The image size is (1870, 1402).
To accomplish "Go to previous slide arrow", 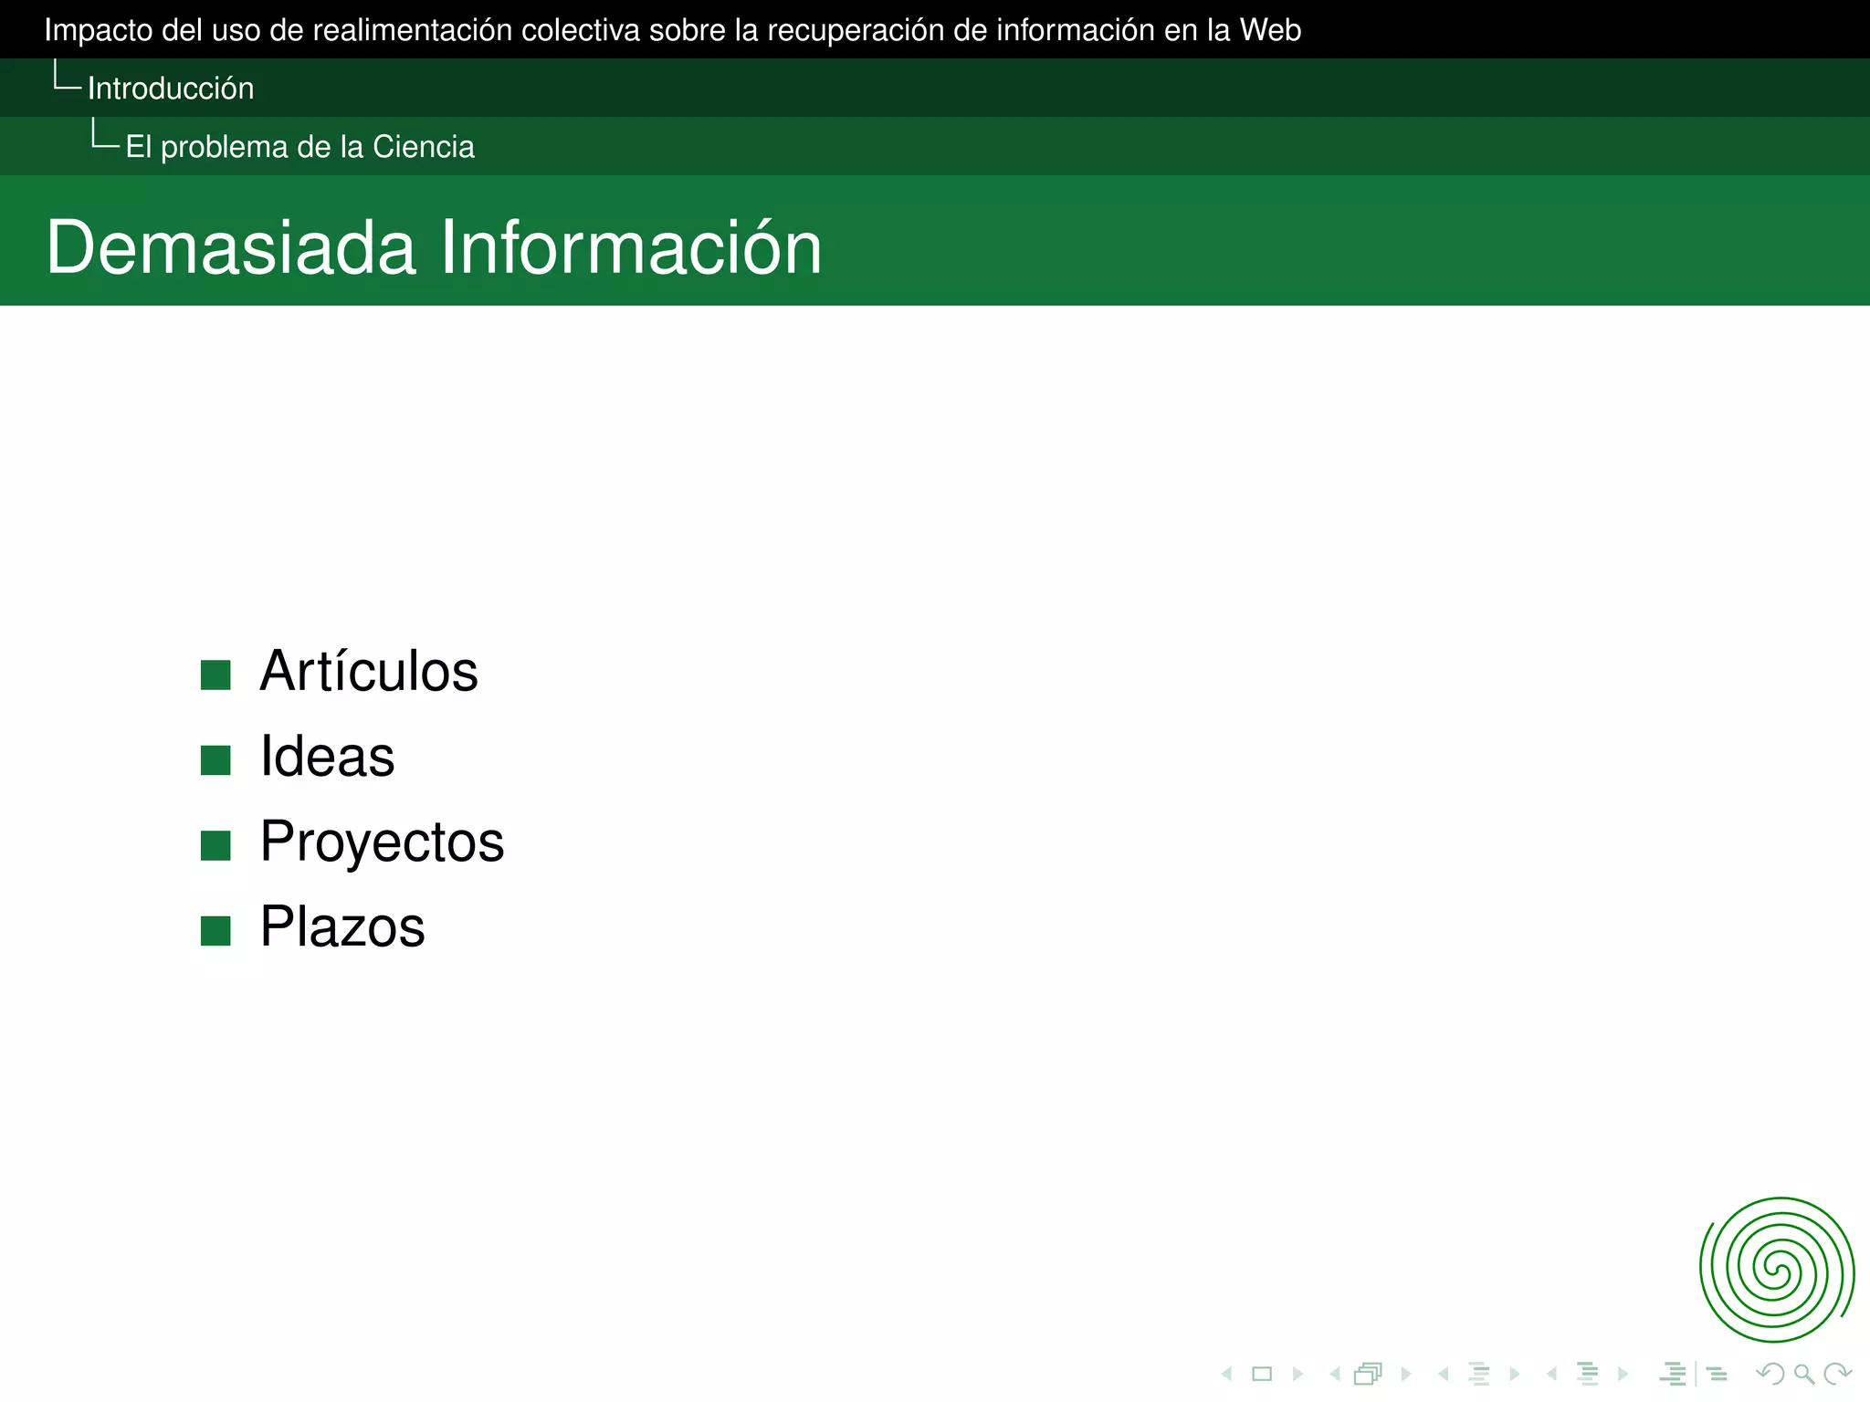I will coord(1227,1374).
